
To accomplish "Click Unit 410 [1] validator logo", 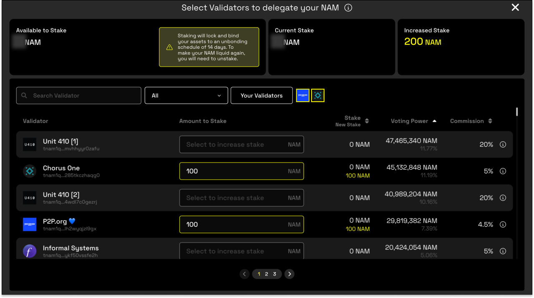I will [30, 145].
